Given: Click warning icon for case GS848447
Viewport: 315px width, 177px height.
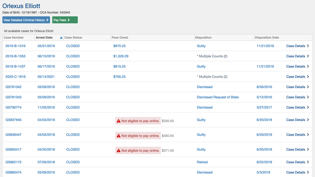Looking at the screenshot, I should tap(118, 136).
